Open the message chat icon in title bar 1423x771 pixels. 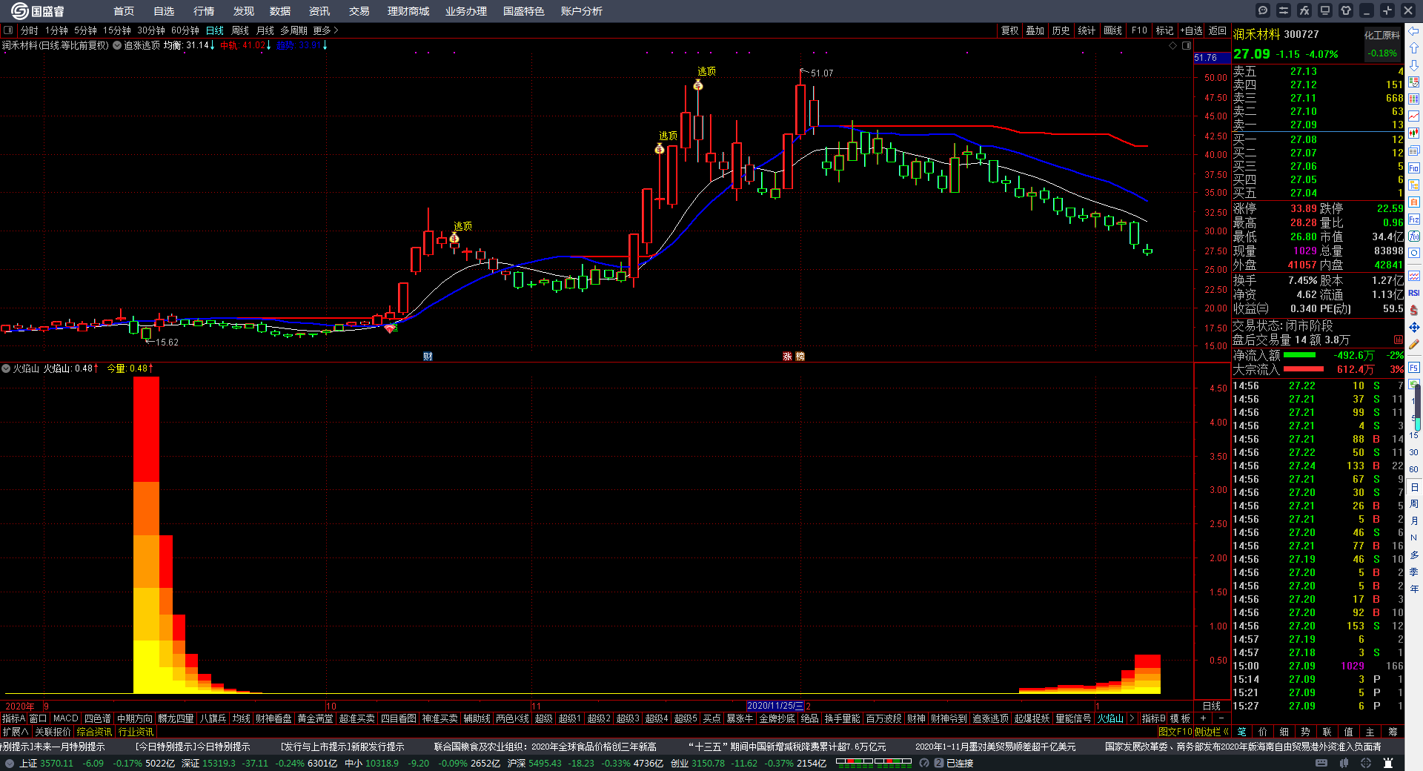(x=1263, y=10)
